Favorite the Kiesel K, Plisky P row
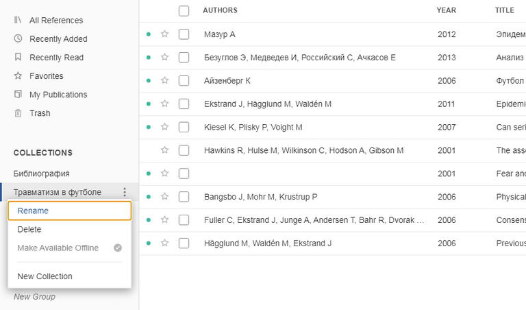The height and width of the screenshot is (310, 526). (164, 127)
